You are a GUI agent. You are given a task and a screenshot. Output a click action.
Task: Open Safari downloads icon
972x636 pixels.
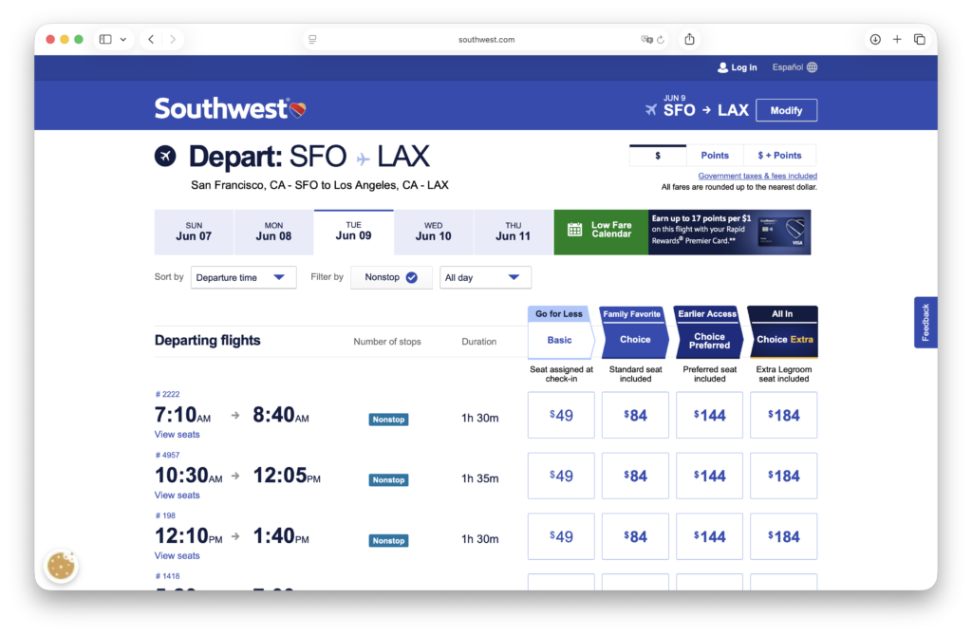pos(874,39)
